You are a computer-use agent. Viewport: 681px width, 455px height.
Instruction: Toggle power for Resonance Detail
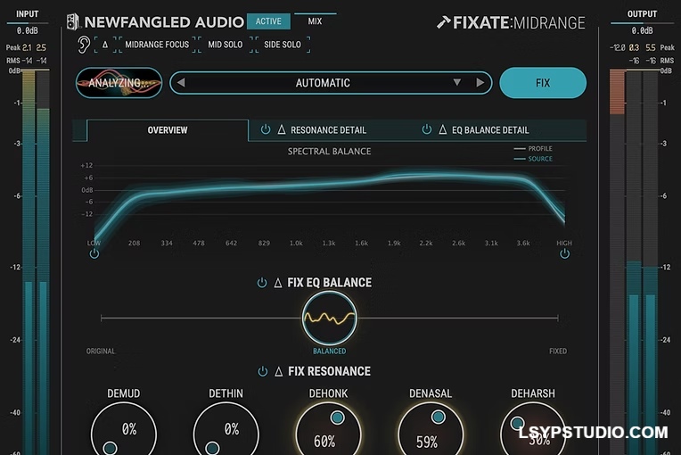266,129
